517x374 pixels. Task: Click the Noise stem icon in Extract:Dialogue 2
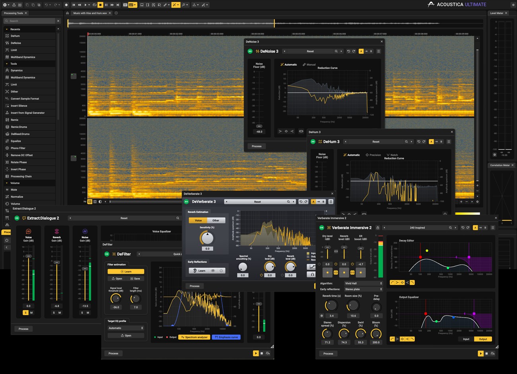pos(85,231)
